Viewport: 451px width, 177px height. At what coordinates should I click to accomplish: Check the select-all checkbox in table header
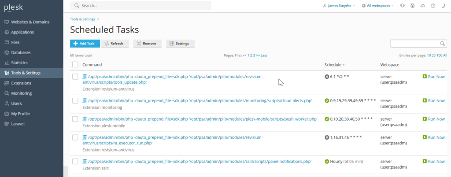coord(75,65)
